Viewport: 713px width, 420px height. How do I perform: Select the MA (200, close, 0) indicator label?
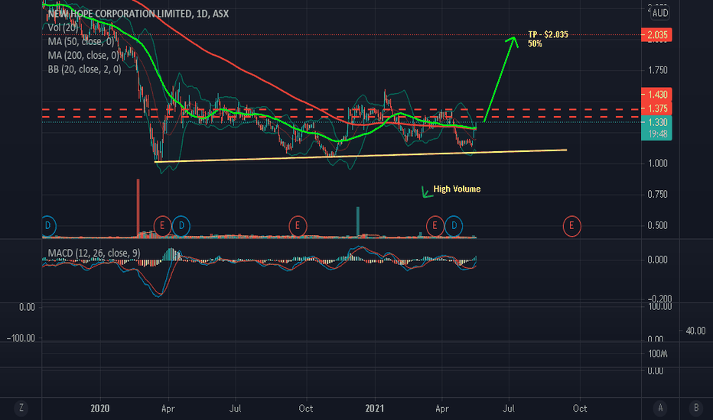pos(83,56)
